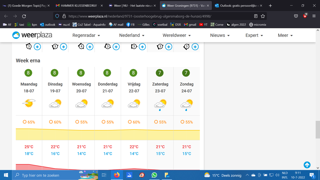Bookmark this page with the star icon
The image size is (320, 180).
tap(263, 16)
